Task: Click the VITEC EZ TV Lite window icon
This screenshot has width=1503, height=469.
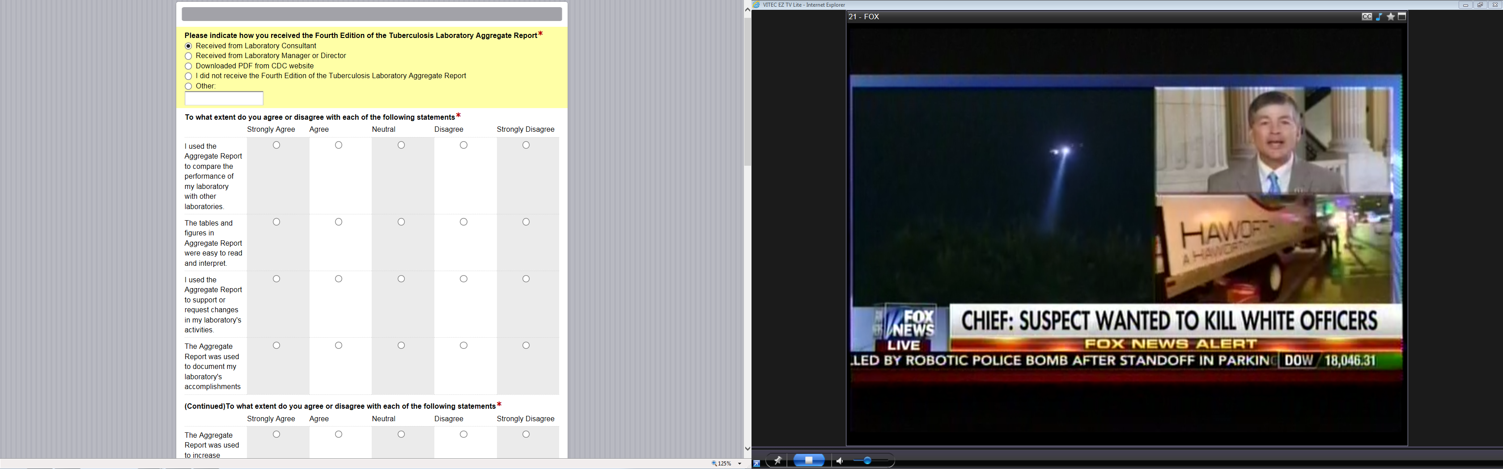Action: [757, 4]
